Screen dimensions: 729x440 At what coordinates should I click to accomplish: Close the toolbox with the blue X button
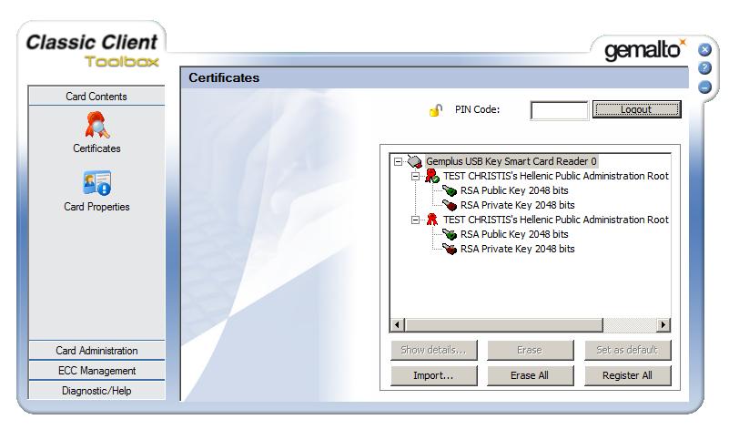click(x=704, y=49)
